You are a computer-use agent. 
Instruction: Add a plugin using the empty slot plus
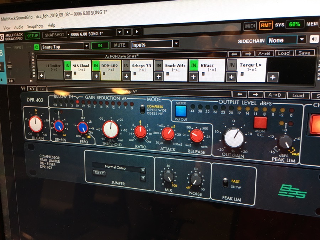click(273, 77)
